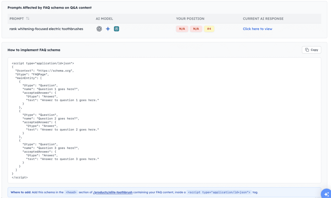The image size is (331, 198).
Task: Click the 'Where to add:' label
Action: point(21,192)
